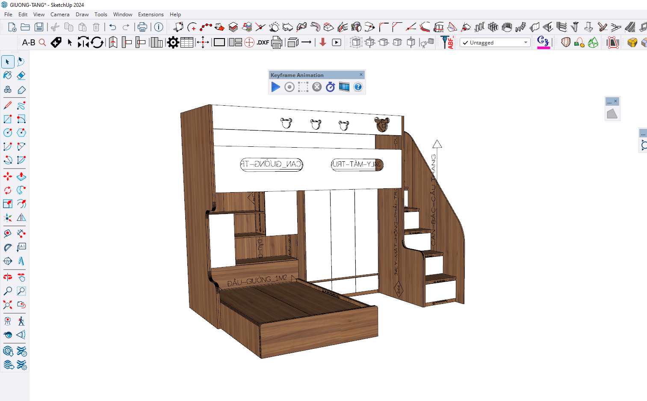Click the magenta-underlined Cz color icon
This screenshot has width=647, height=401.
coord(543,42)
